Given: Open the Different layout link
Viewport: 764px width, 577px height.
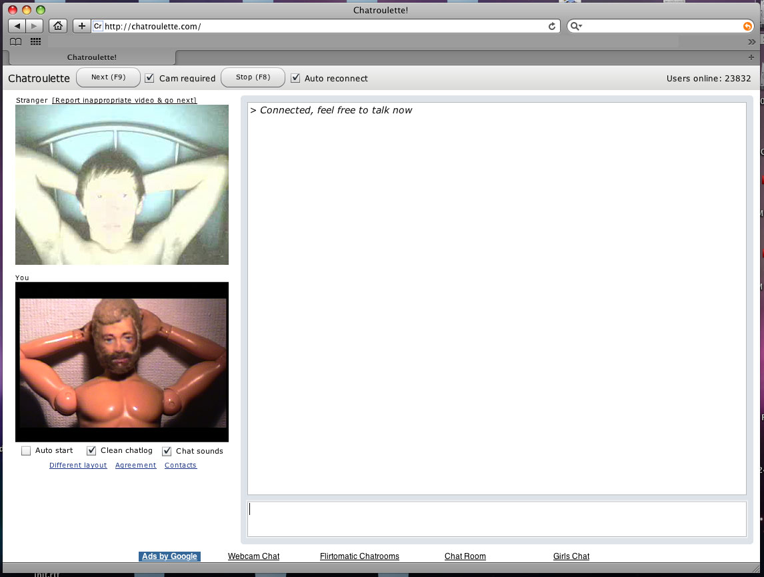Looking at the screenshot, I should tap(78, 466).
